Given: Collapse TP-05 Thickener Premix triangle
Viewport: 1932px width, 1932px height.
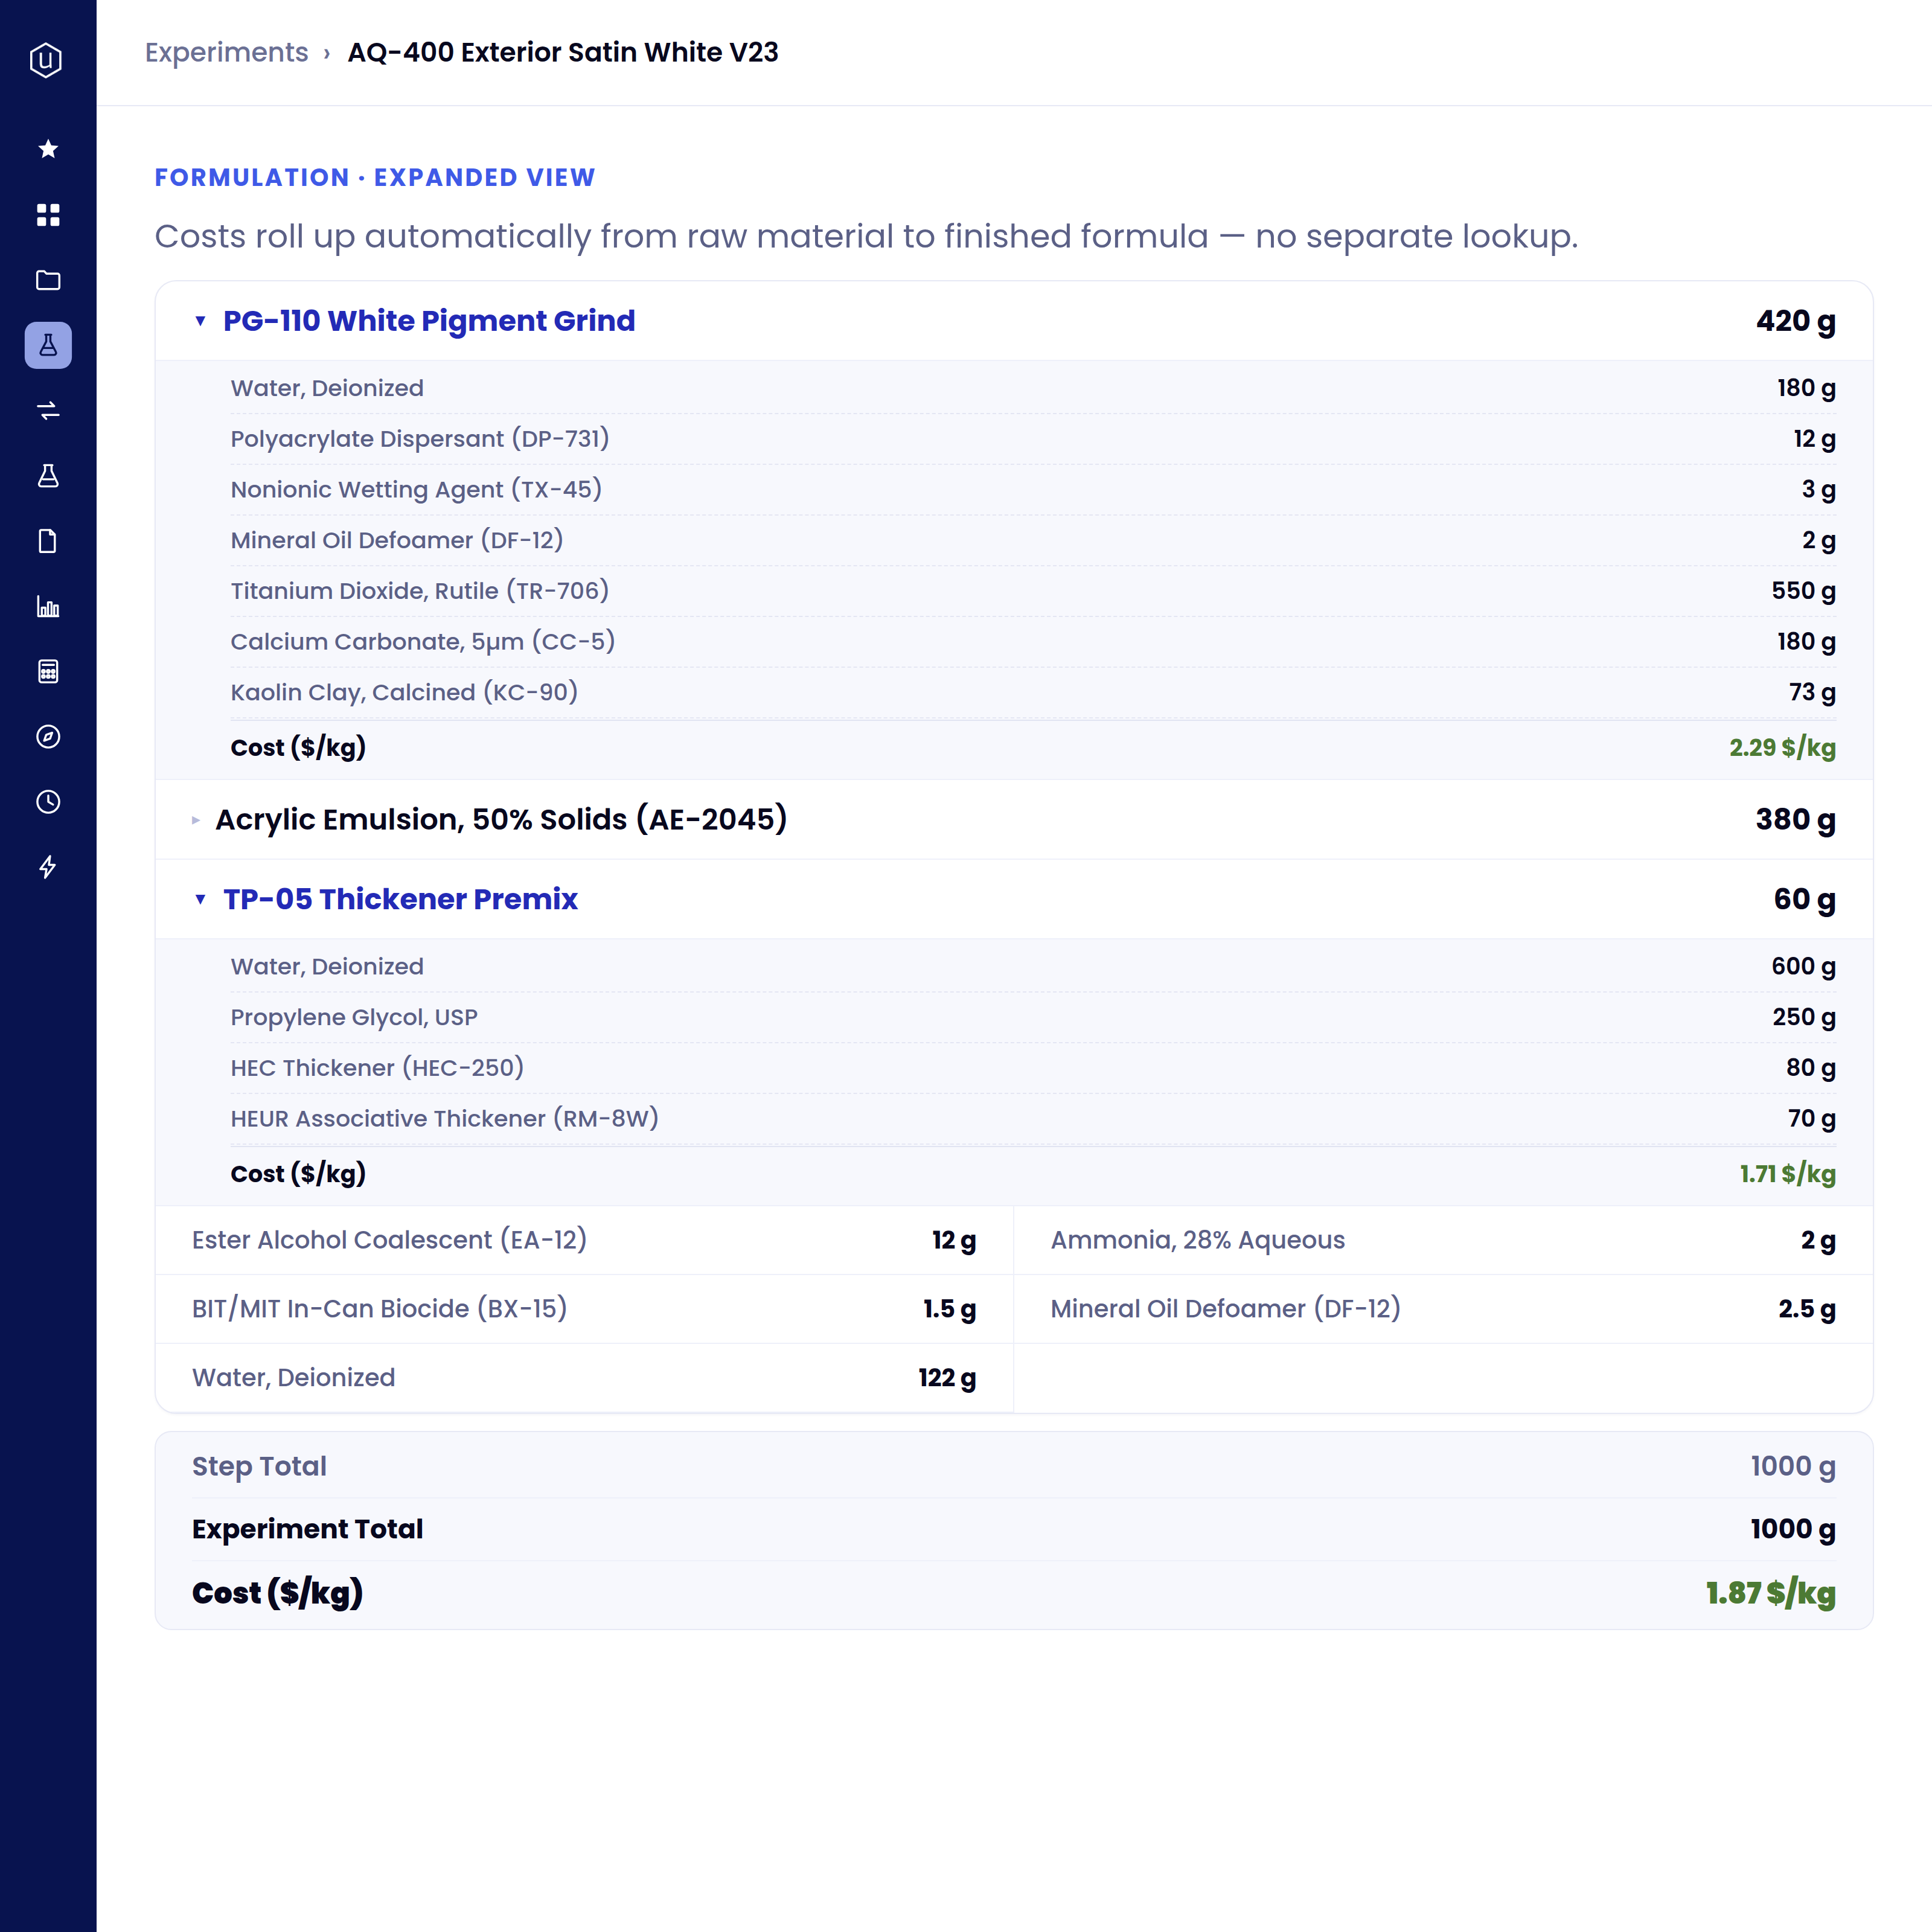Looking at the screenshot, I should [x=200, y=899].
